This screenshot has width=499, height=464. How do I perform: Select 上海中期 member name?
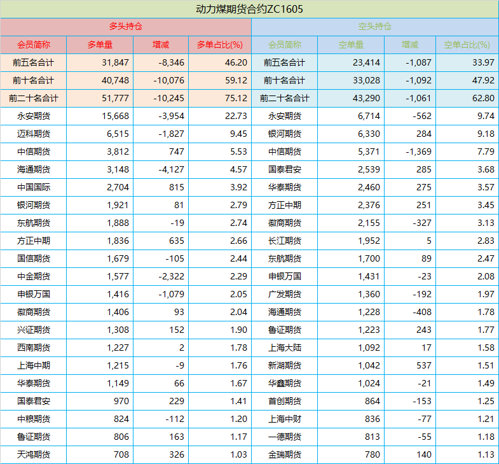tap(34, 366)
